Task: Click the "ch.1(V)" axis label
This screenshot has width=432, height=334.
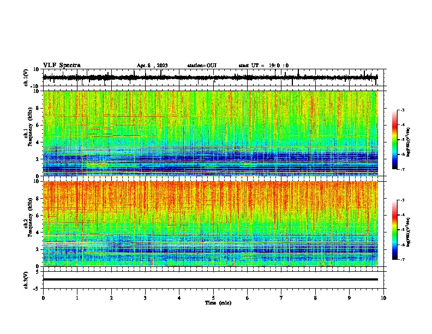Action: pos(26,77)
